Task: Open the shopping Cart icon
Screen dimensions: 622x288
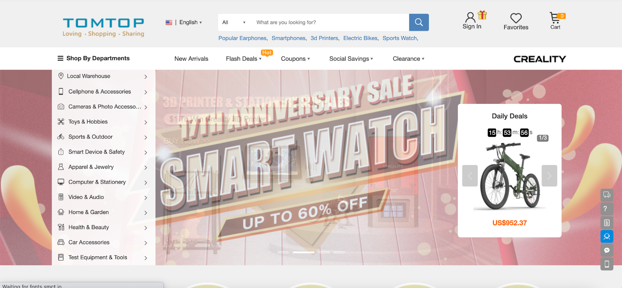Action: point(555,17)
